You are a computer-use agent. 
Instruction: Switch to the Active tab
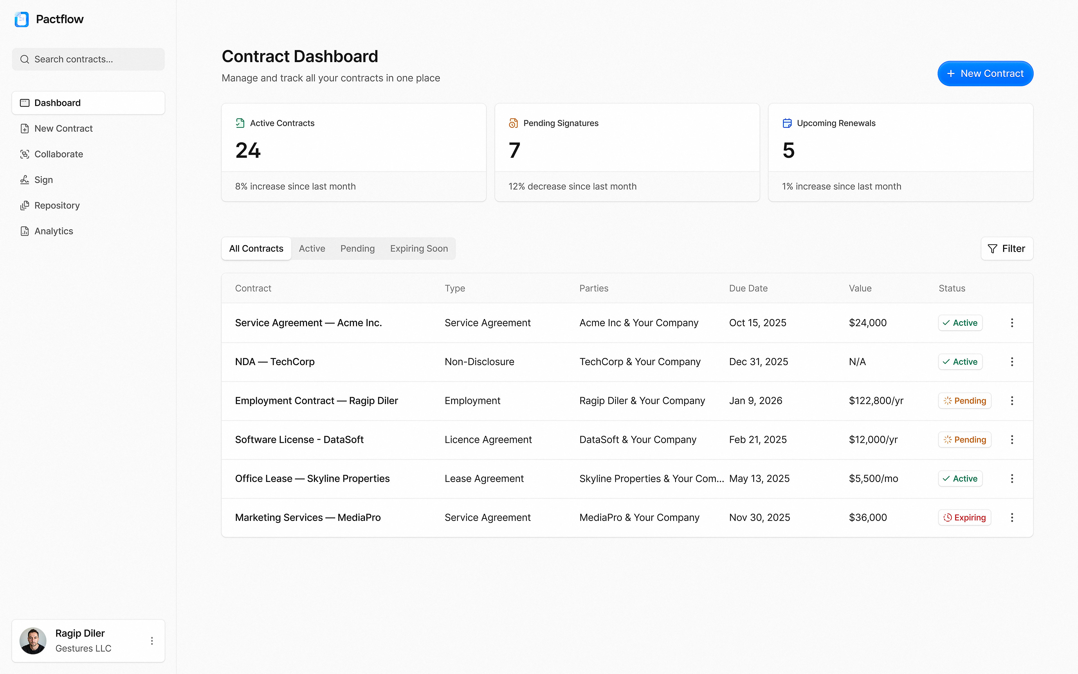pos(312,248)
